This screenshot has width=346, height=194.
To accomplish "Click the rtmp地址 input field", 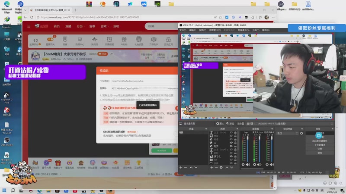I will tap(144, 81).
